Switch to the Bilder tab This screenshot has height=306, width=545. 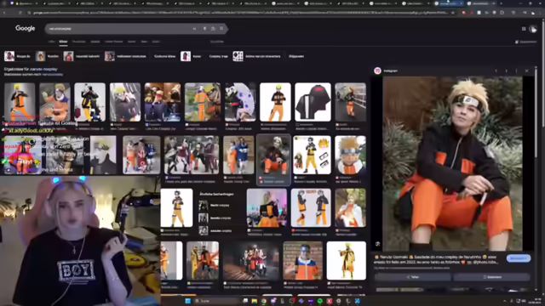click(63, 42)
